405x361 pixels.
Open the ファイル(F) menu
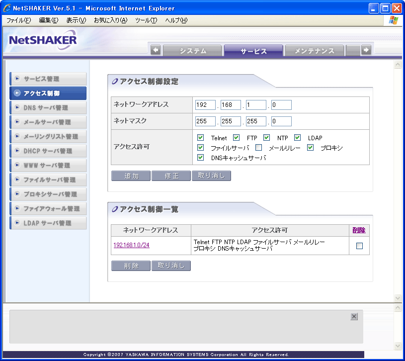coord(18,20)
